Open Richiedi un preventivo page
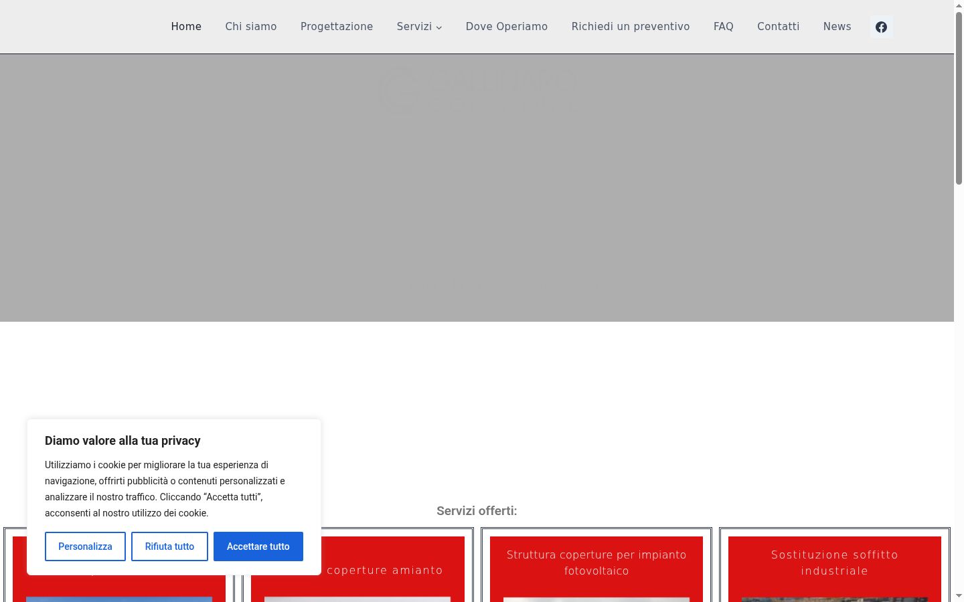964x602 pixels. [x=631, y=27]
